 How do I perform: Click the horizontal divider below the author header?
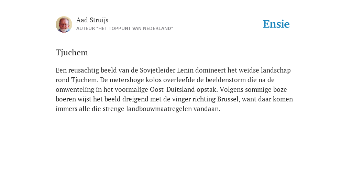pyautogui.click(x=176, y=39)
